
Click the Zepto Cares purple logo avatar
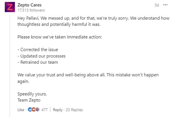coord(10,7)
